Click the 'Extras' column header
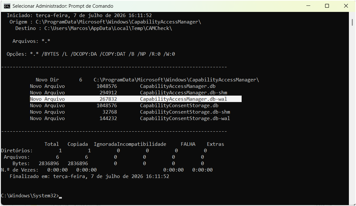Image resolution: width=356 pixels, height=206 pixels. [216, 144]
